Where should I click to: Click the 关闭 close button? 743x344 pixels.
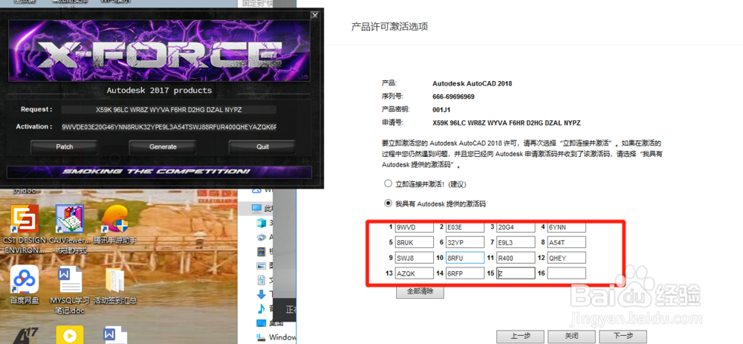click(571, 336)
